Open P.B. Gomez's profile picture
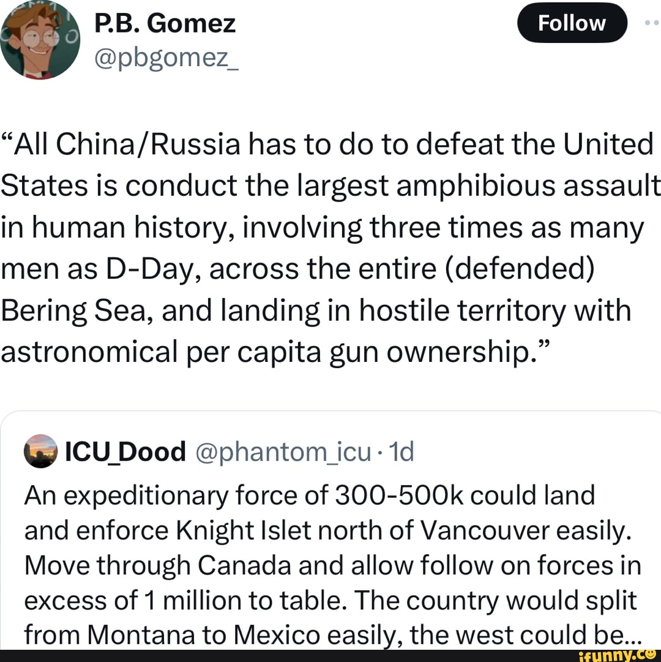Viewport: 661px width, 662px height. tap(40, 40)
